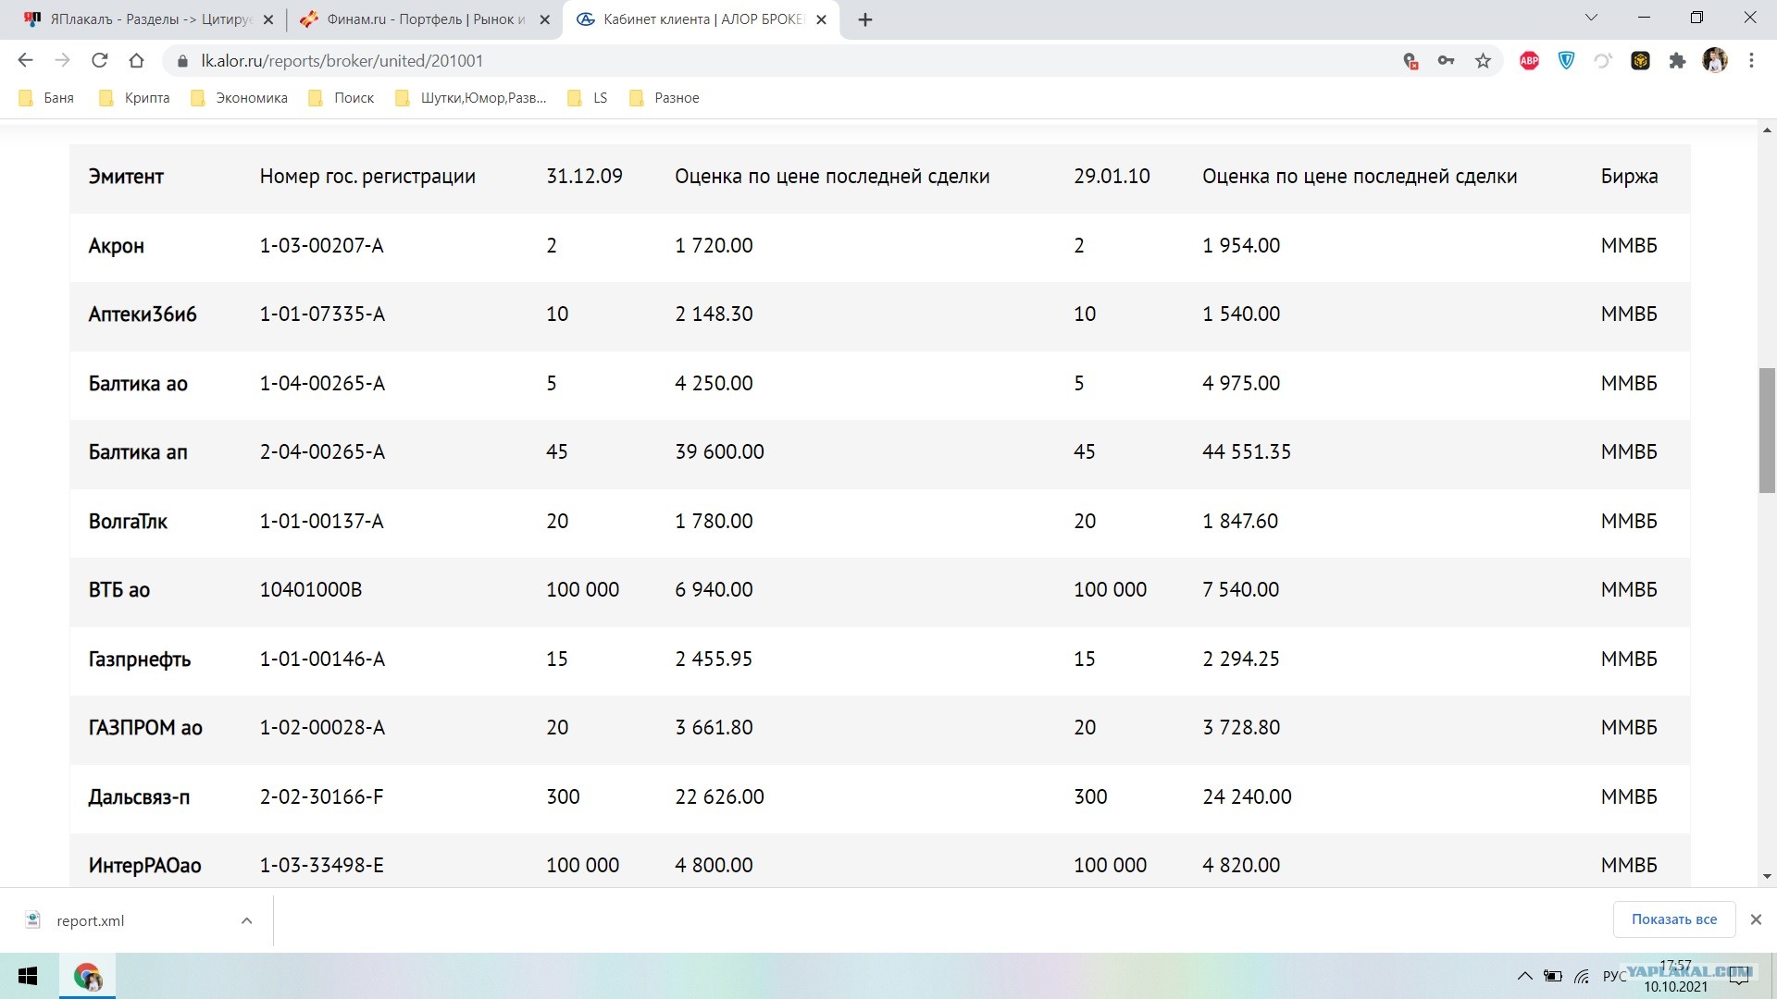The height and width of the screenshot is (999, 1777).
Task: Open the downloaded report.xml file
Action: [90, 920]
